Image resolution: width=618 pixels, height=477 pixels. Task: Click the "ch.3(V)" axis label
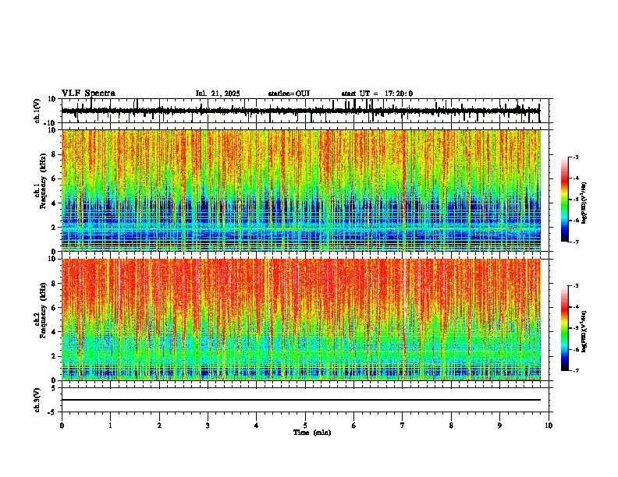point(37,400)
